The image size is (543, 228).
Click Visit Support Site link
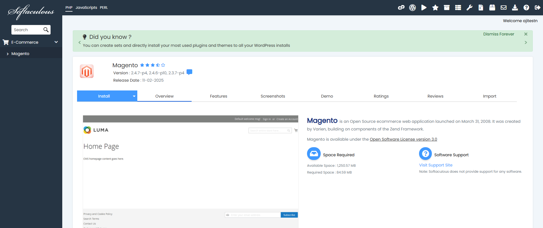pyautogui.click(x=436, y=165)
